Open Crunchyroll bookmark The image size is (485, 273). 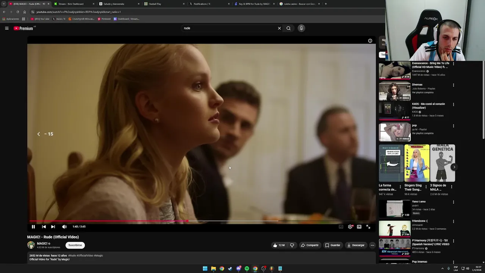pos(81,19)
